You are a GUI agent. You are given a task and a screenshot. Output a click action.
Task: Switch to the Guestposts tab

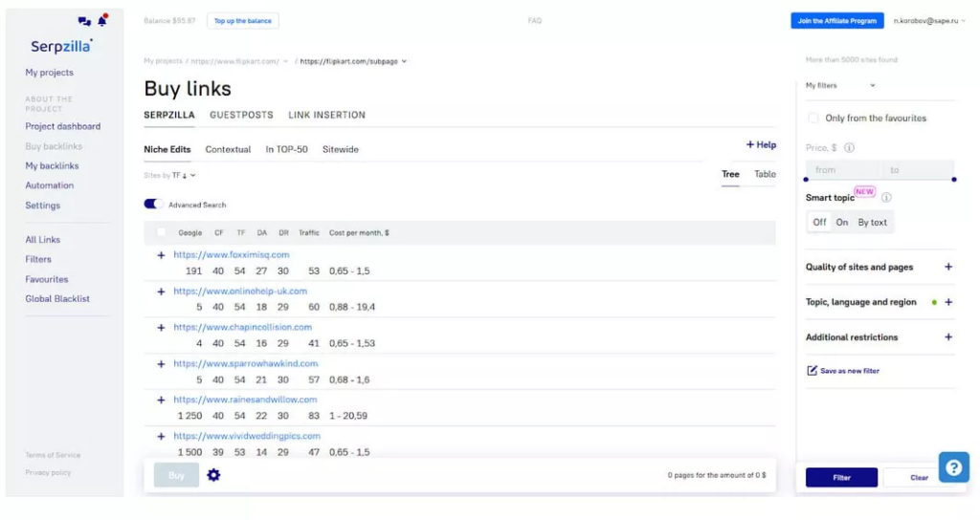[x=241, y=115]
